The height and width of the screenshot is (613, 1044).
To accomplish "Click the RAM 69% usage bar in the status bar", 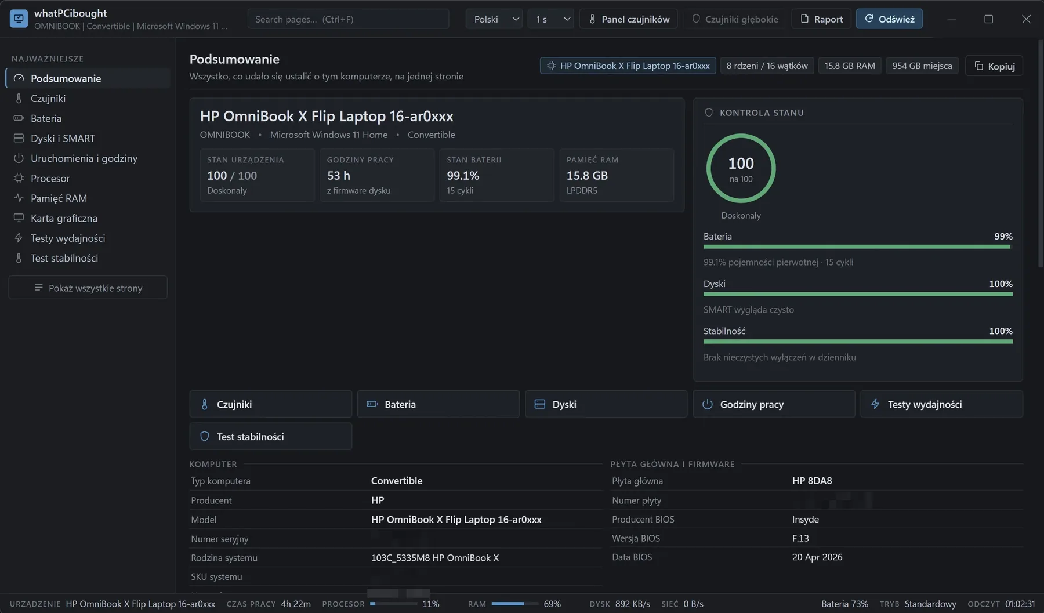I will pyautogui.click(x=515, y=604).
